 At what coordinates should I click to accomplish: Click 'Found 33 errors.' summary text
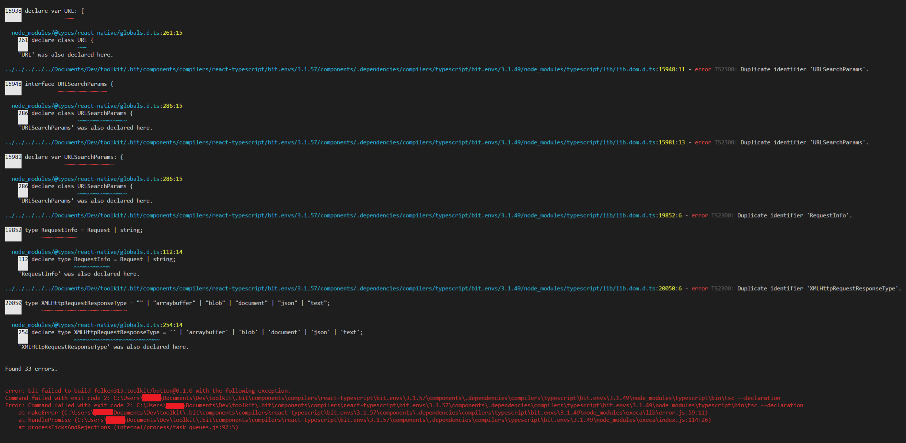[31, 369]
